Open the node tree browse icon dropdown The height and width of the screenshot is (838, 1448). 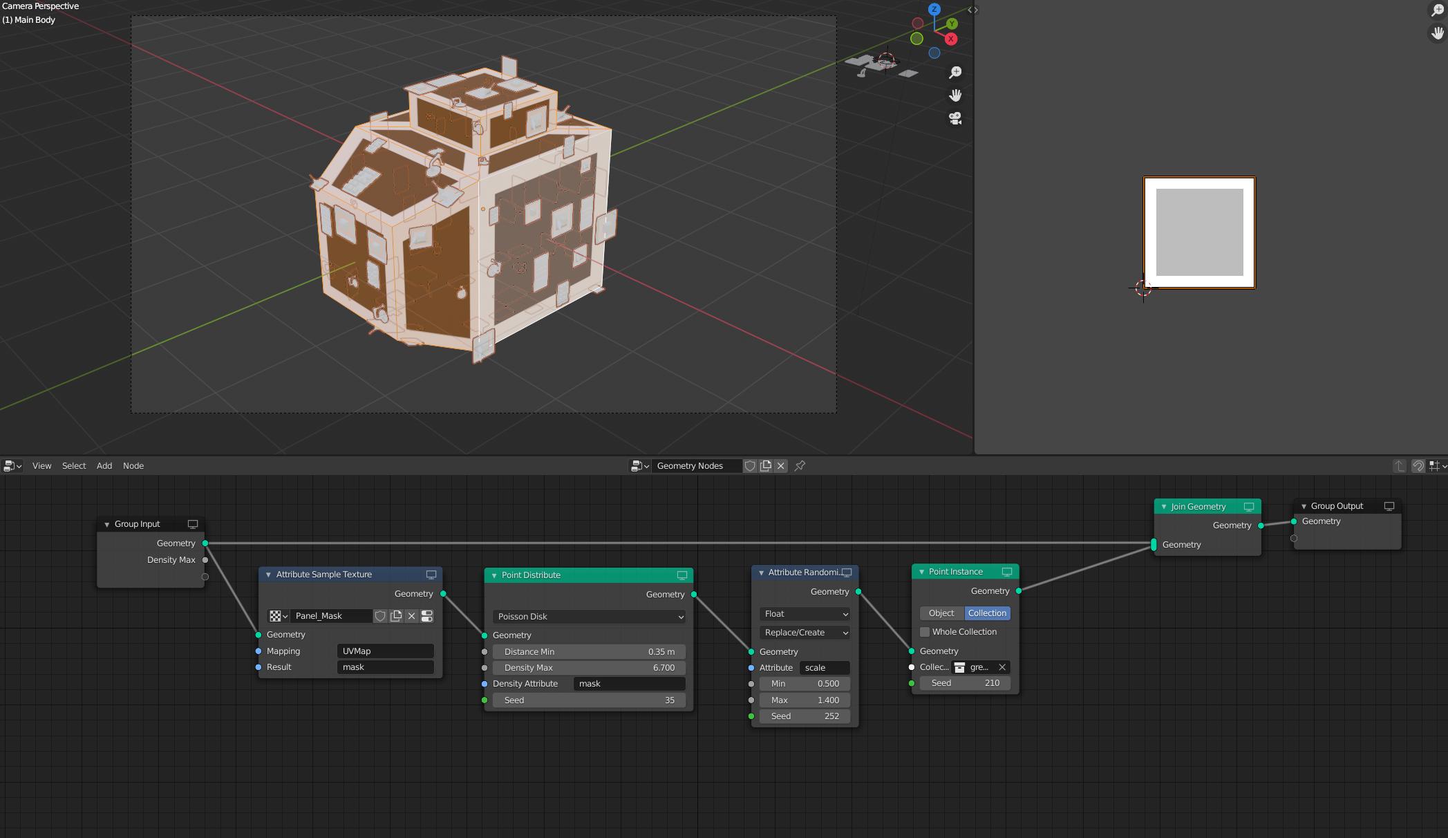click(x=639, y=466)
